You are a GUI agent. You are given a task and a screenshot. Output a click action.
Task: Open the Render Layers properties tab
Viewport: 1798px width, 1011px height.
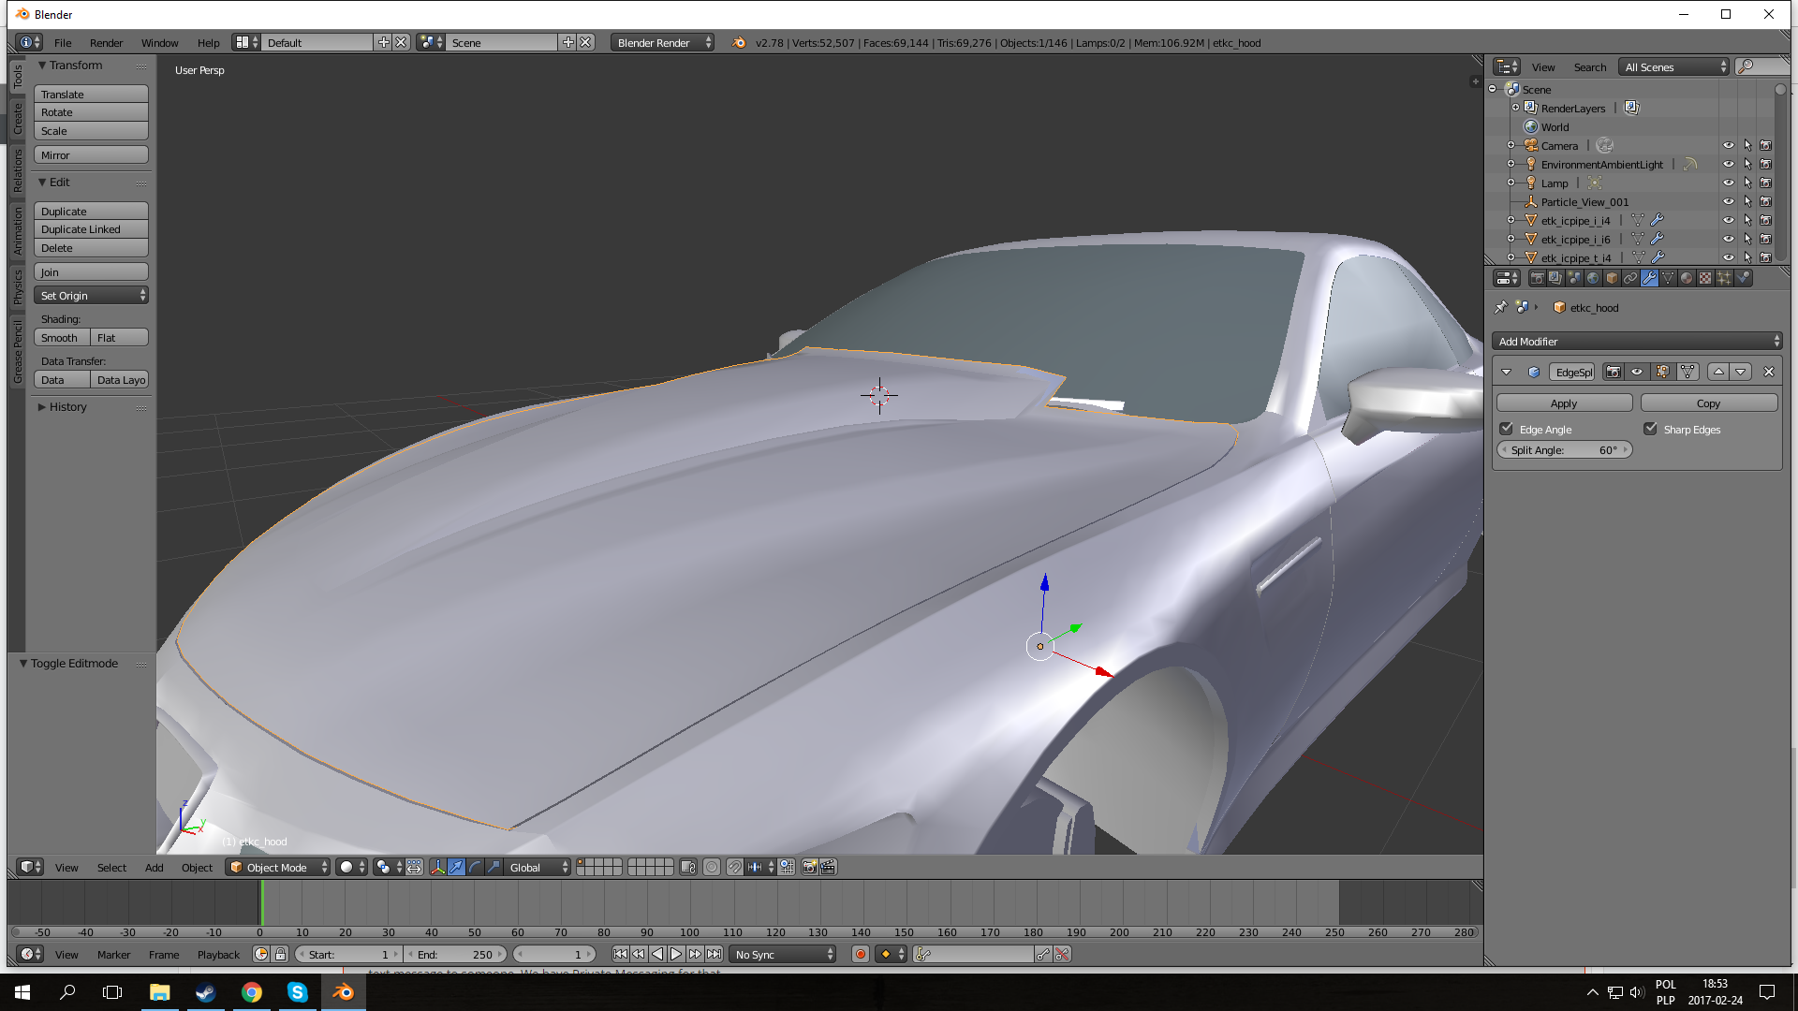tap(1555, 278)
